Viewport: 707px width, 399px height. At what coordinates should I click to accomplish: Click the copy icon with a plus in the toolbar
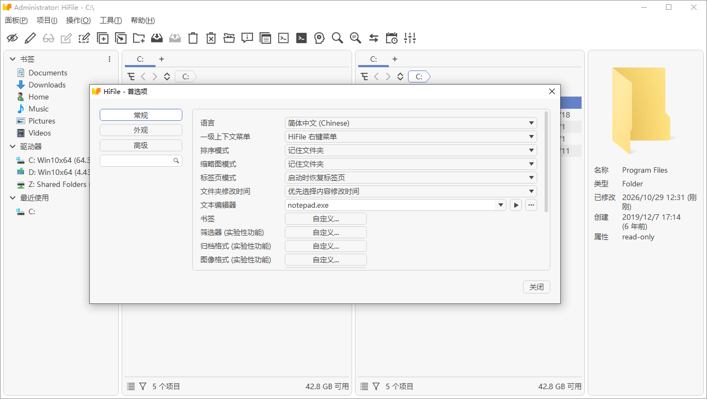[x=102, y=38]
